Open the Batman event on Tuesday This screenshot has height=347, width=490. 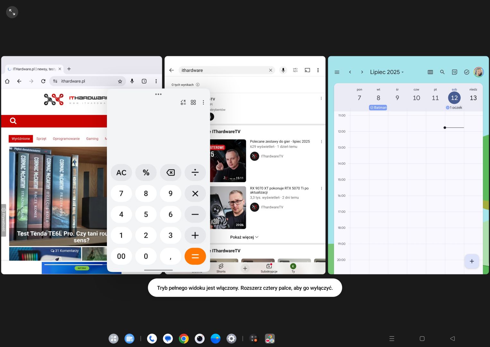pyautogui.click(x=378, y=108)
